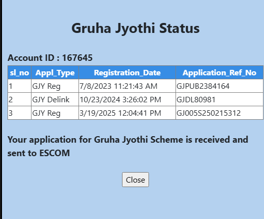Viewport: 264px width, 219px height.
Task: Click the application received status message
Action: (127, 146)
